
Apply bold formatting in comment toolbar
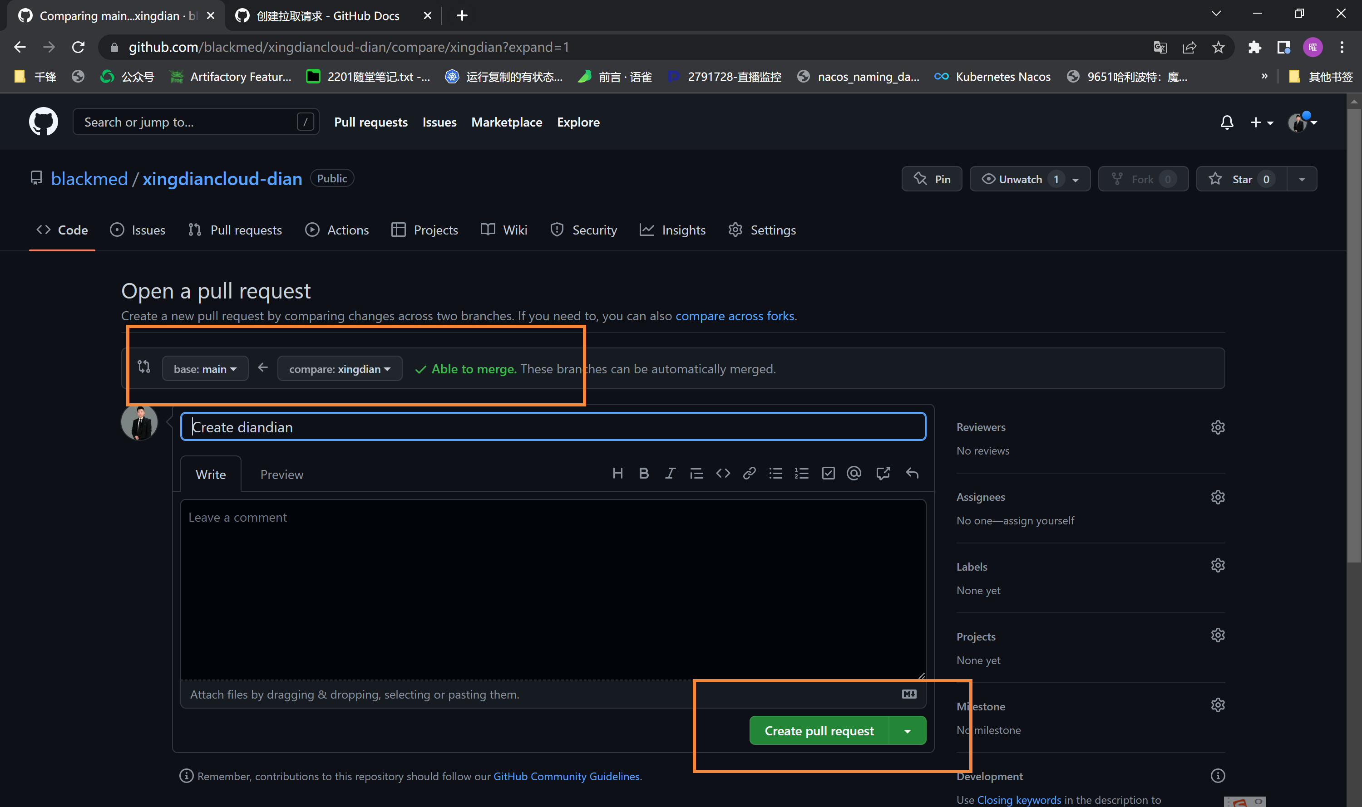pyautogui.click(x=643, y=474)
